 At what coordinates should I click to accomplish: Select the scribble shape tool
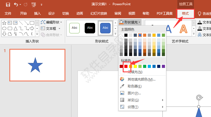click(x=15, y=34)
